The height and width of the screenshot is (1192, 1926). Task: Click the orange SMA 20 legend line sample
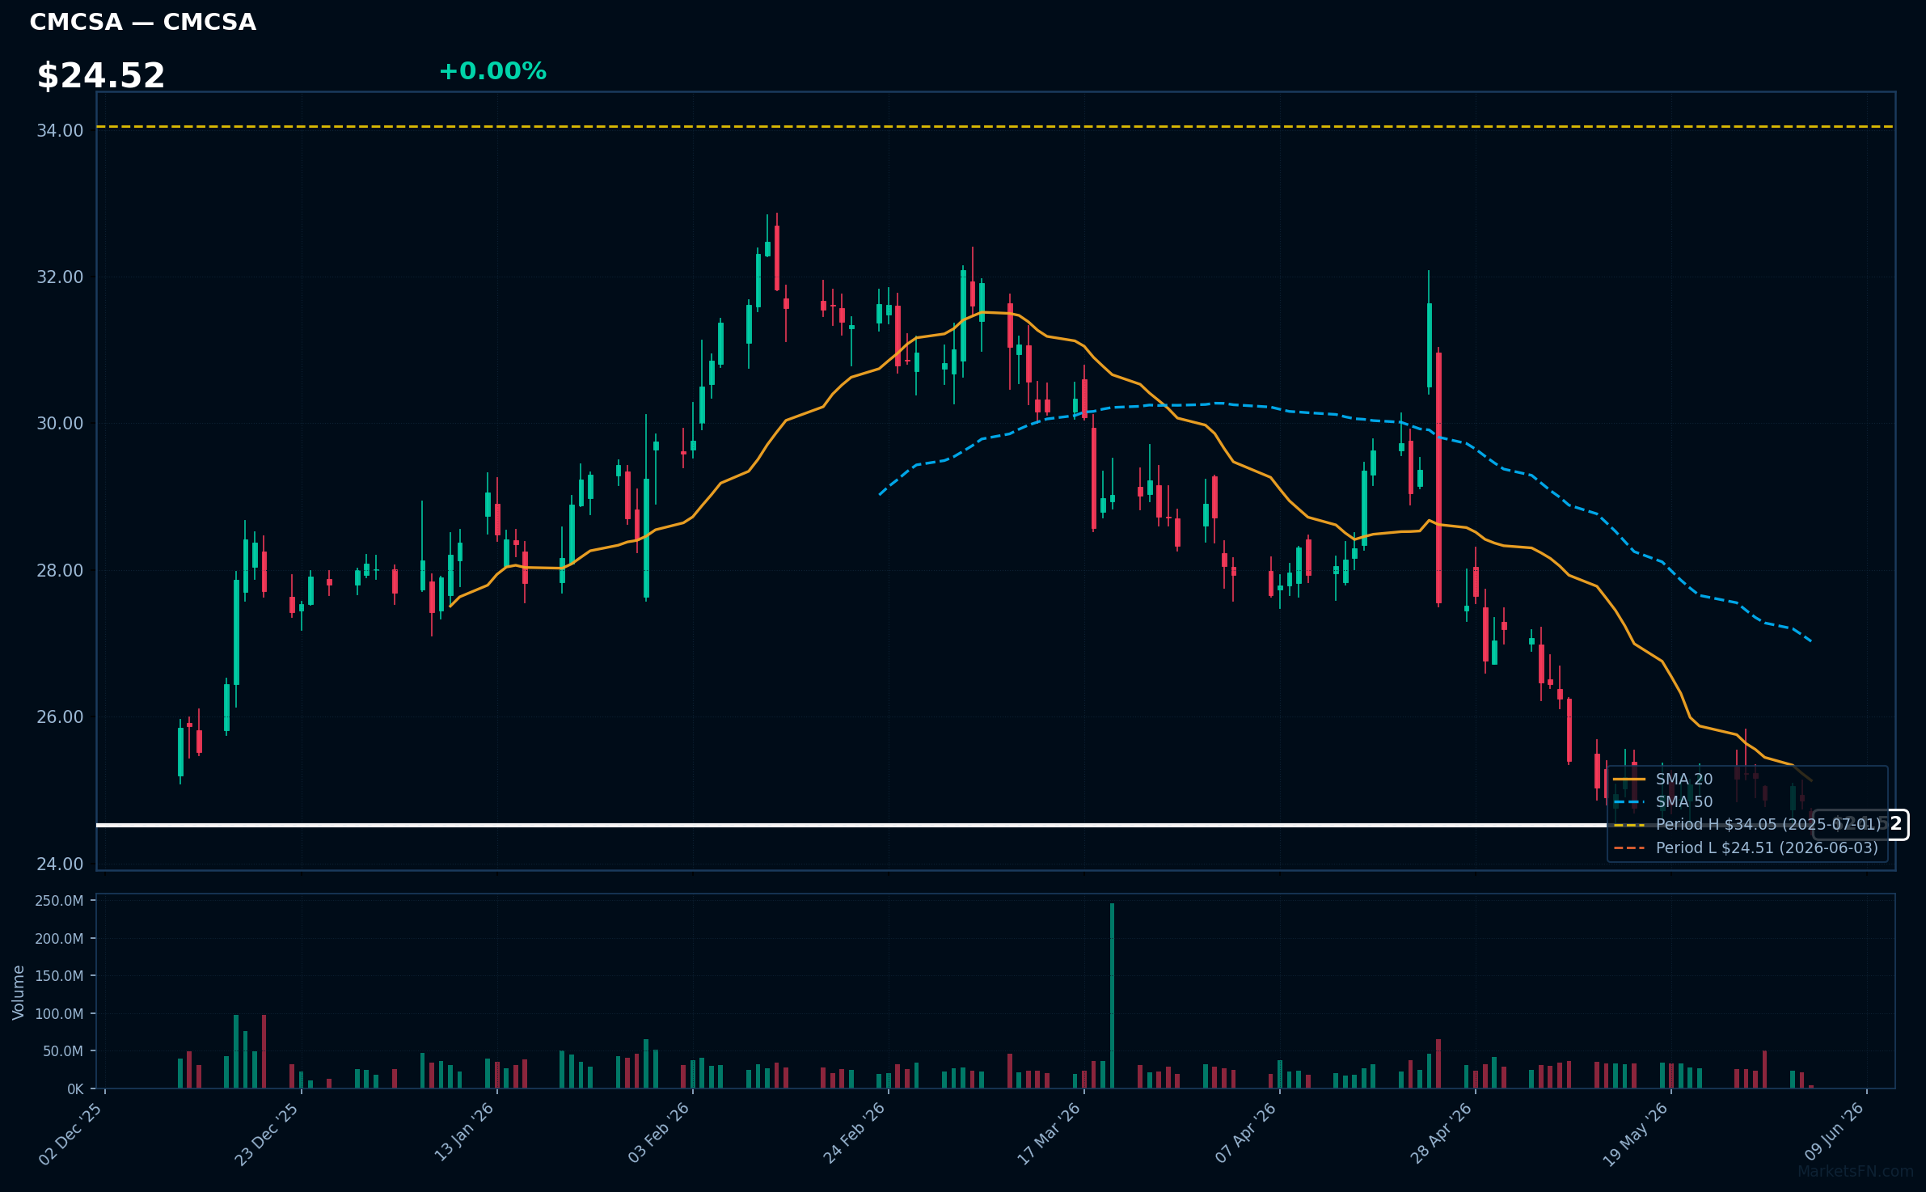click(1628, 779)
